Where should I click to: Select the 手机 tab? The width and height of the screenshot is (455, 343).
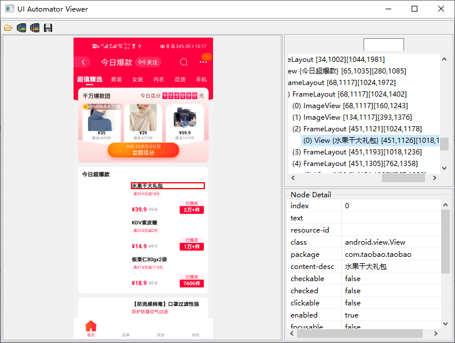tap(201, 79)
